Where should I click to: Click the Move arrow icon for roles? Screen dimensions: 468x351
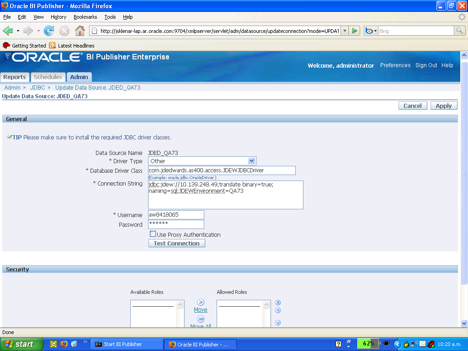201,302
